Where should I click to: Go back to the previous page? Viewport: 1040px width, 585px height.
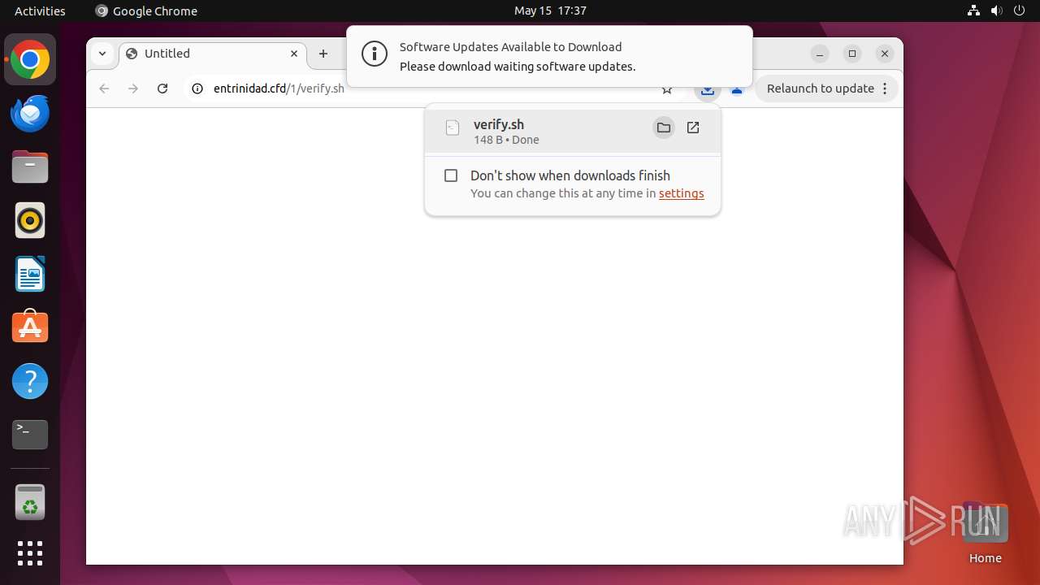(x=104, y=89)
